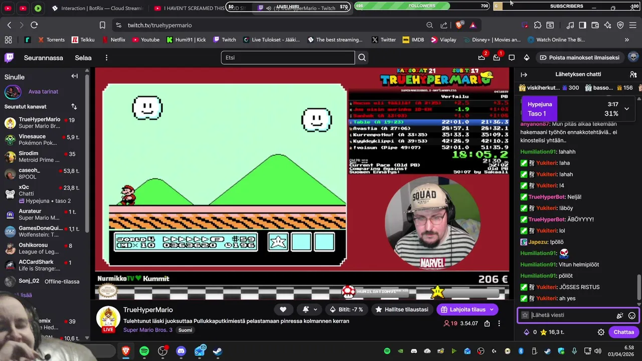
Task: Open Steam from the taskbar
Action: click(218, 351)
